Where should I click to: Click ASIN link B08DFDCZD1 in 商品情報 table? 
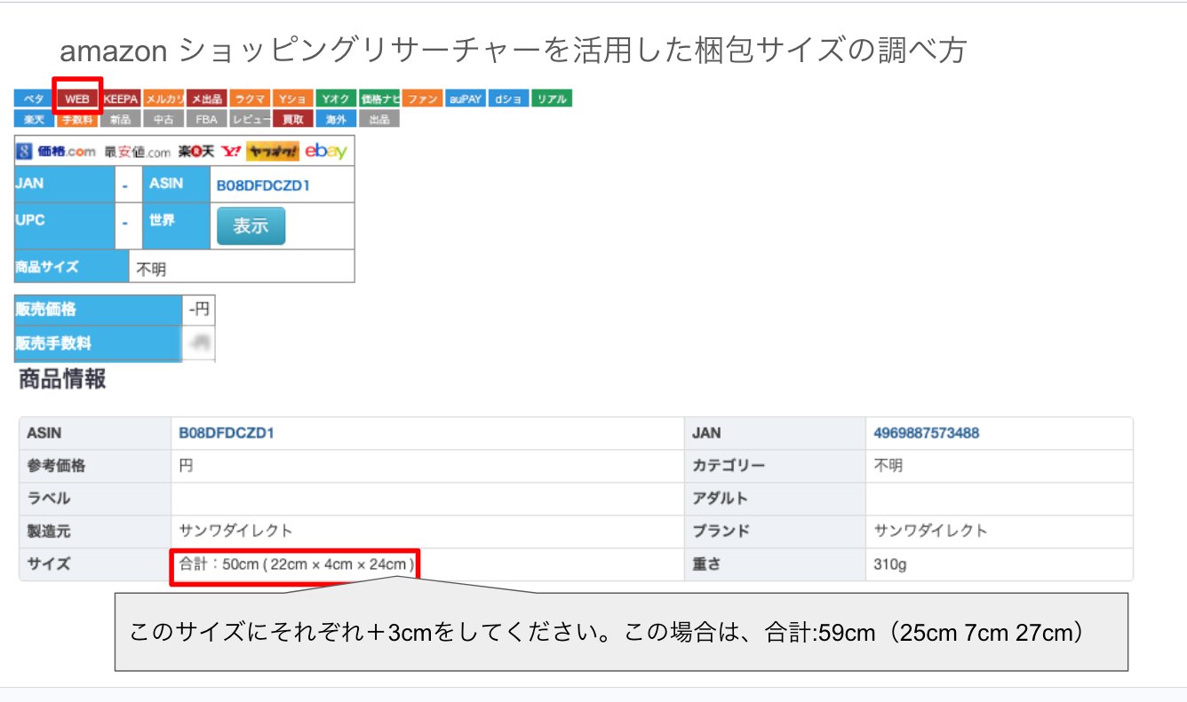pyautogui.click(x=227, y=433)
